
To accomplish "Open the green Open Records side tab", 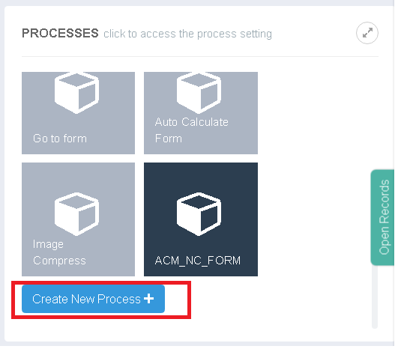I will click(x=383, y=217).
